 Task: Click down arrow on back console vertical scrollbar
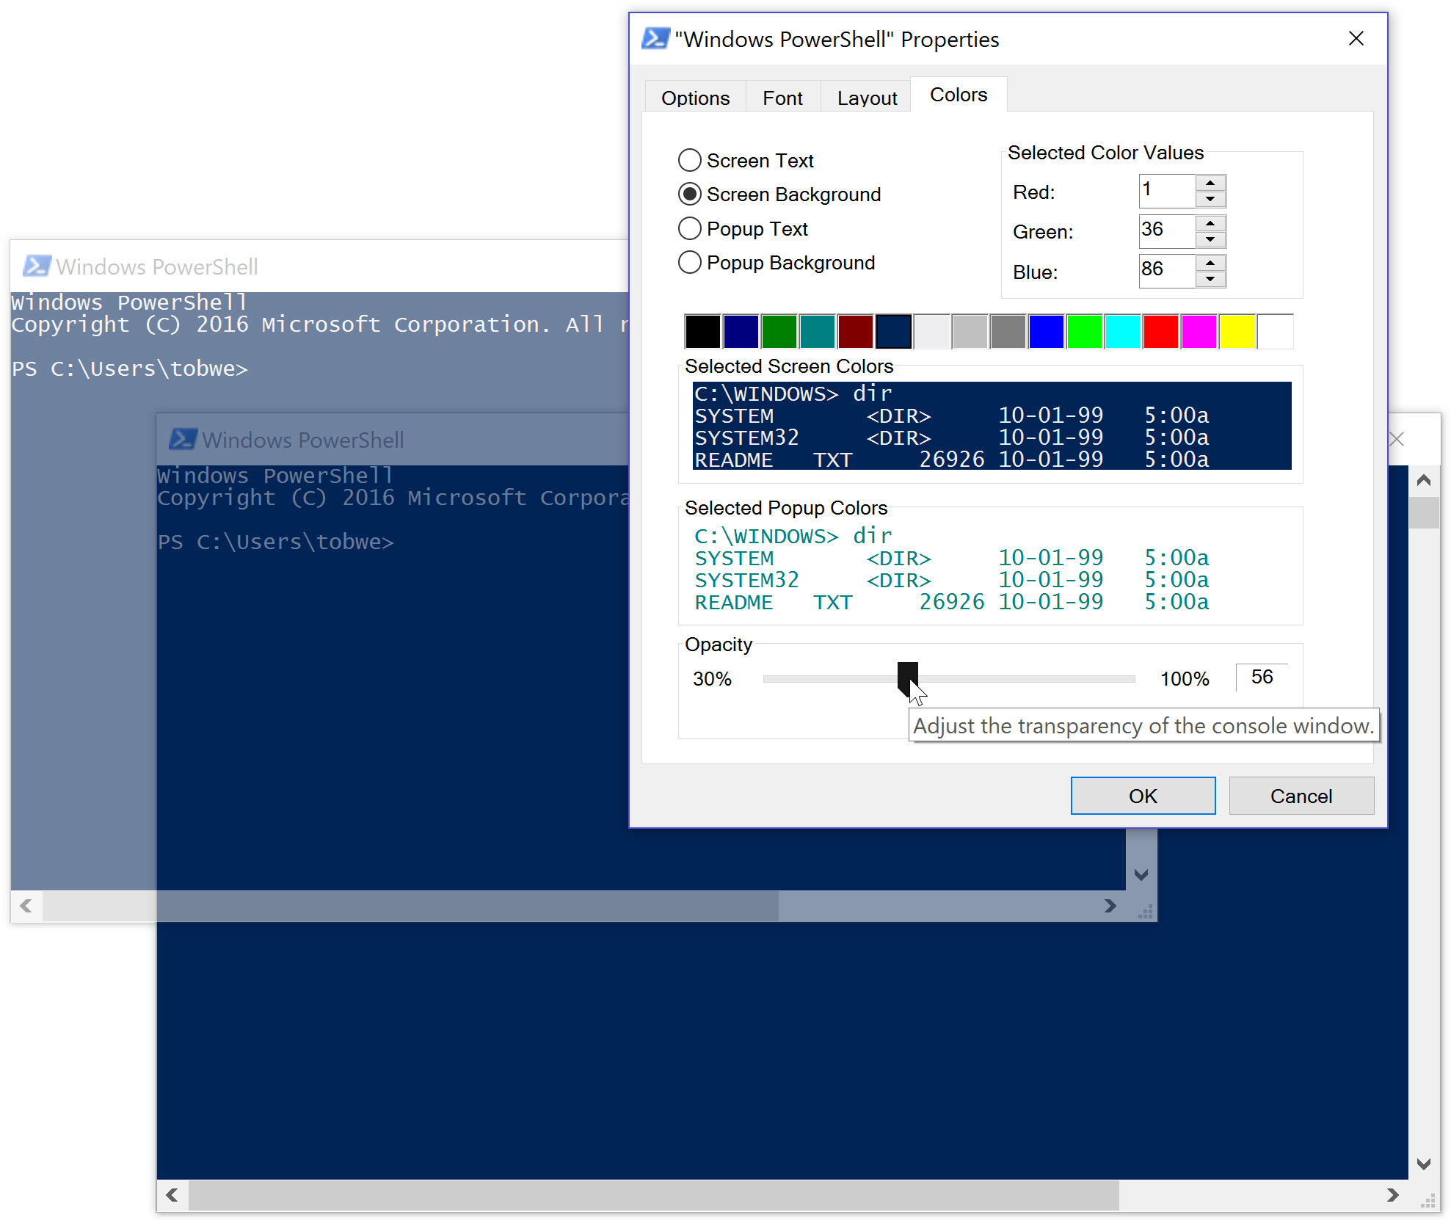[1141, 874]
